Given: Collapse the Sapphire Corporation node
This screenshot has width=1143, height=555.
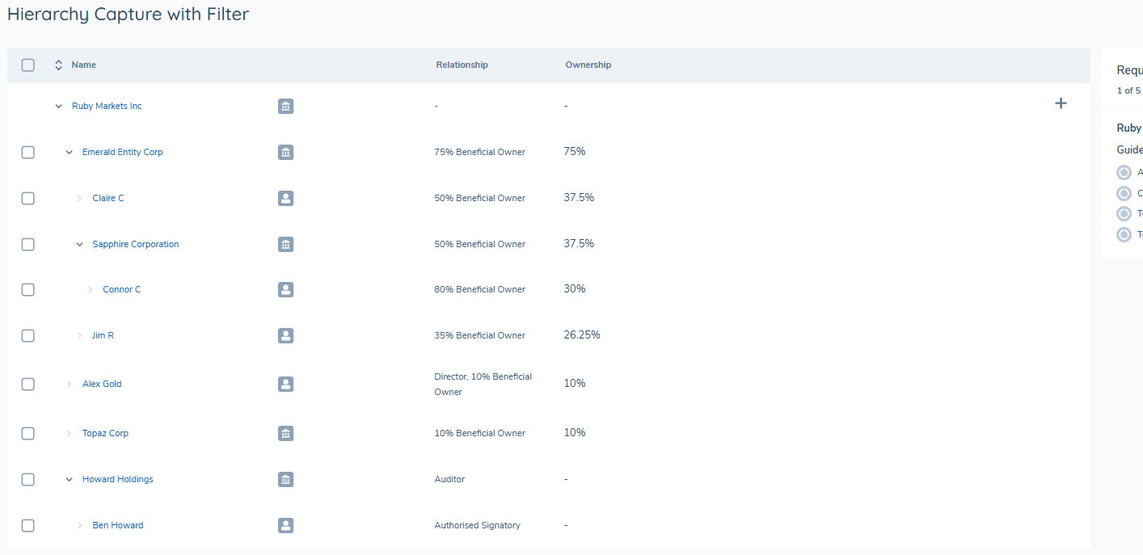Looking at the screenshot, I should point(79,244).
